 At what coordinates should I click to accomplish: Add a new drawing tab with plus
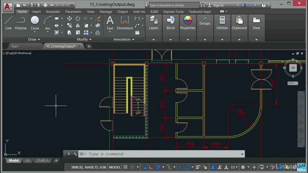point(89,46)
